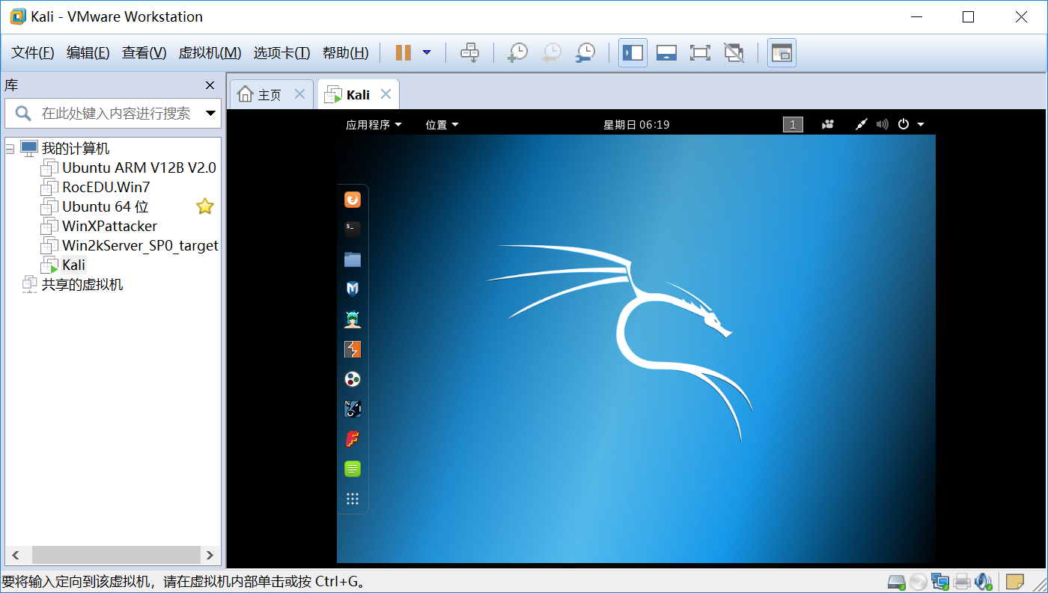1048x593 pixels.
Task: Open the power options dropdown arrow
Action: [427, 52]
